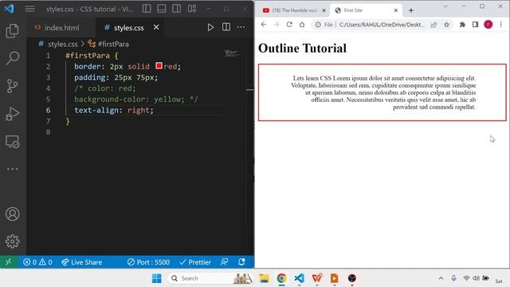
Task: Open Chrome profile avatar
Action: (x=488, y=25)
